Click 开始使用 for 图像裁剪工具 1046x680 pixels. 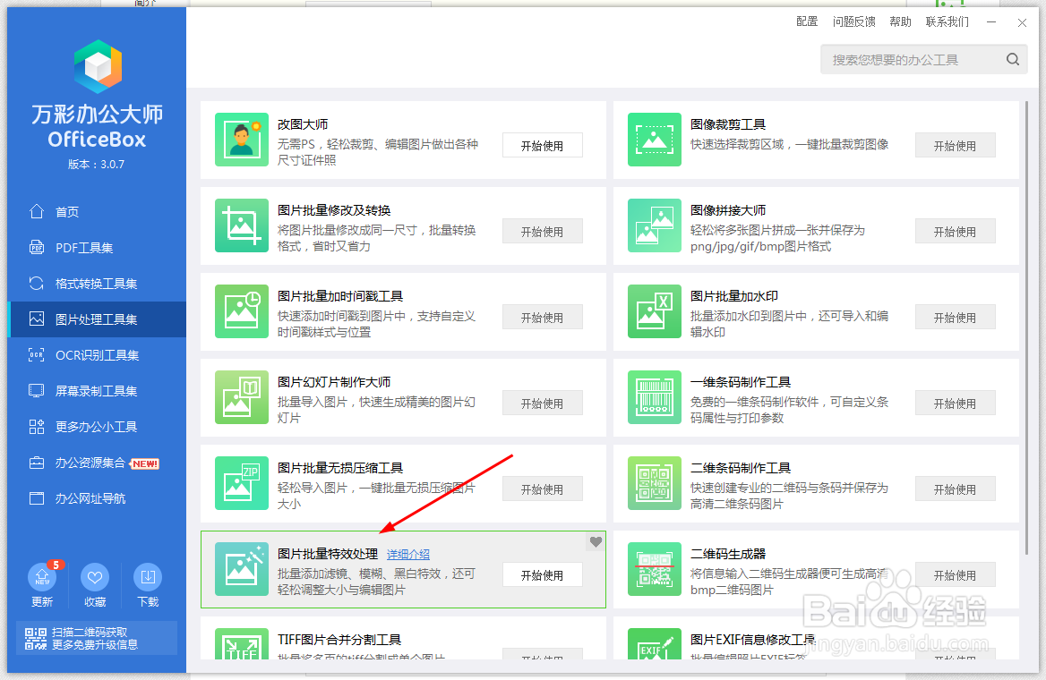pyautogui.click(x=956, y=145)
